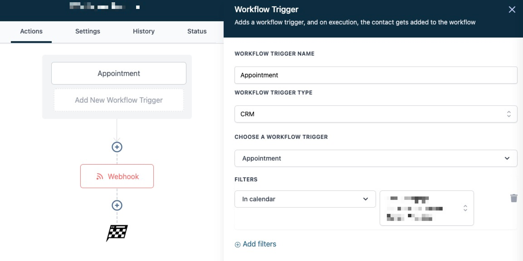Close the Workflow Trigger panel
This screenshot has width=523, height=261.
coord(512,9)
